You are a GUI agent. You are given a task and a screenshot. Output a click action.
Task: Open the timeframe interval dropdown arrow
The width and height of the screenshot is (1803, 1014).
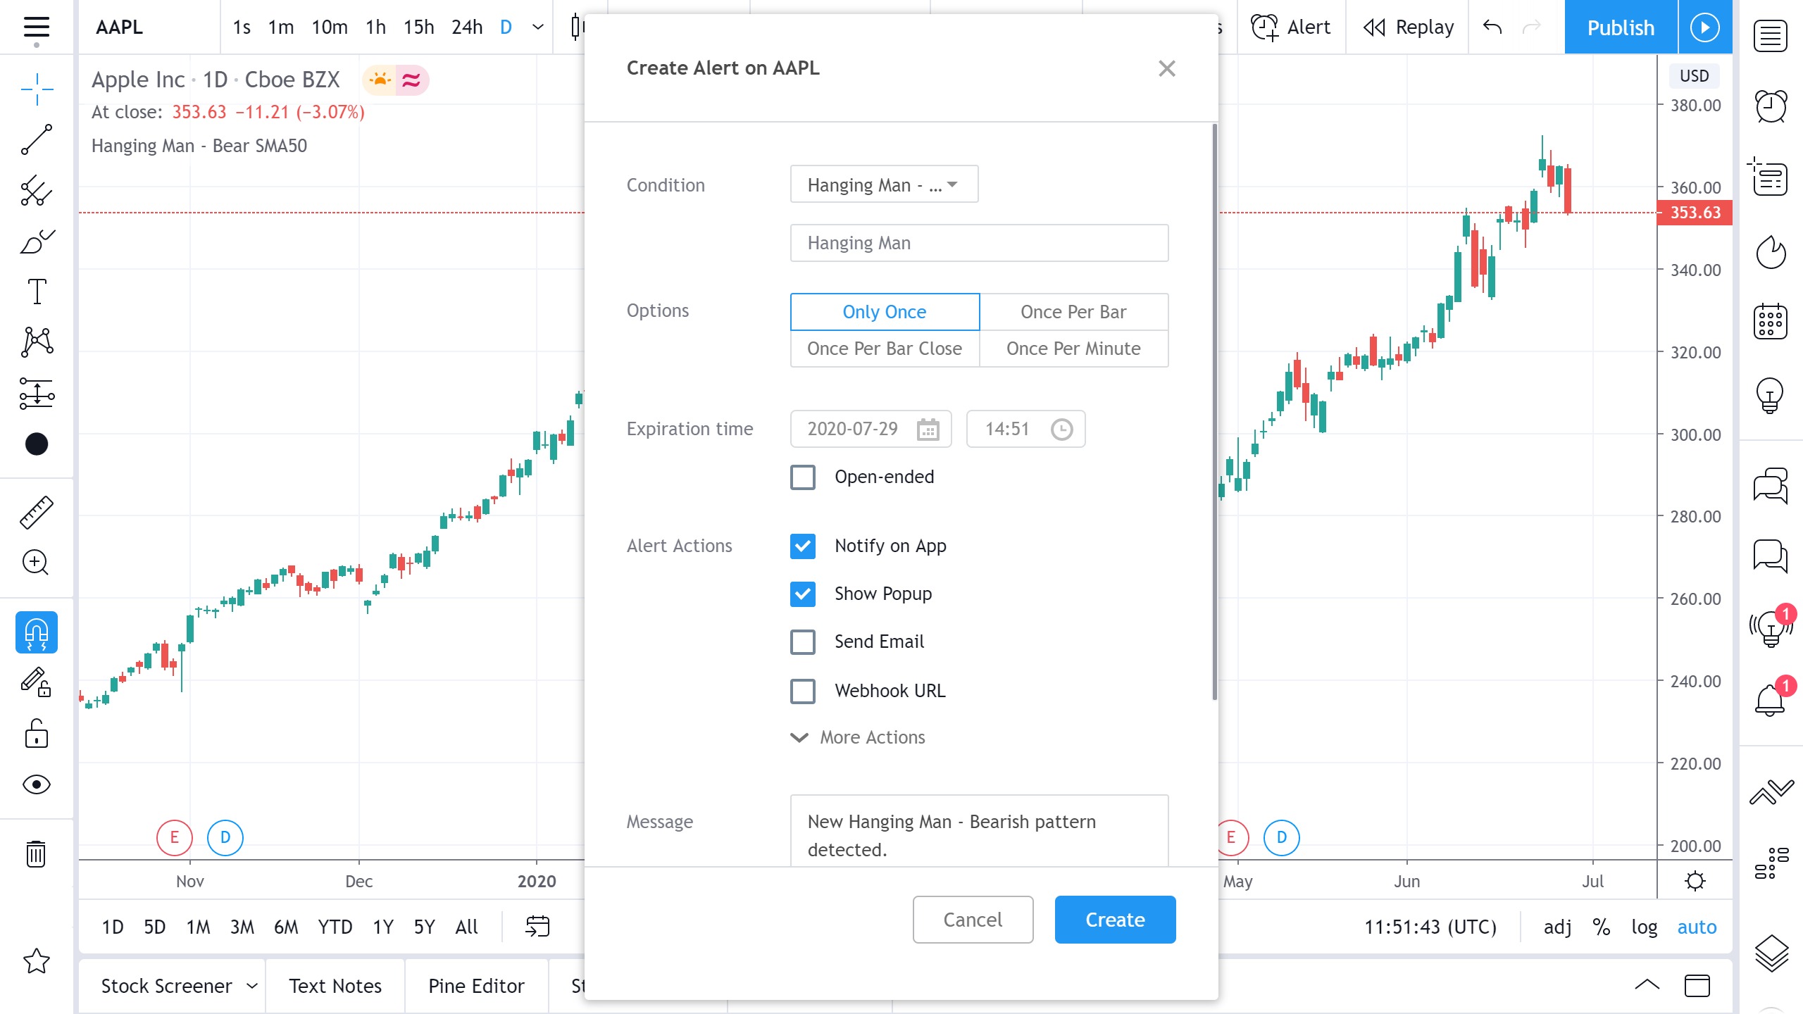(538, 27)
